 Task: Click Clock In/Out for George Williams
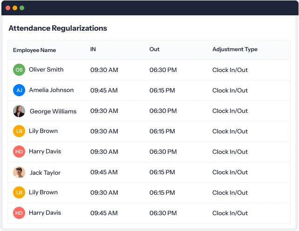230,111
